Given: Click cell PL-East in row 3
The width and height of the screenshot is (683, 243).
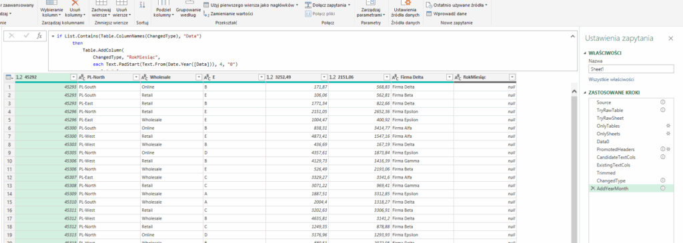Looking at the screenshot, I should coord(109,103).
